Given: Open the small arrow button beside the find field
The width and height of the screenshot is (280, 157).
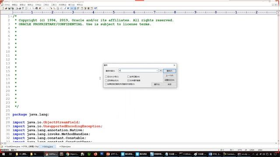Looking at the screenshot, I should [161, 71].
